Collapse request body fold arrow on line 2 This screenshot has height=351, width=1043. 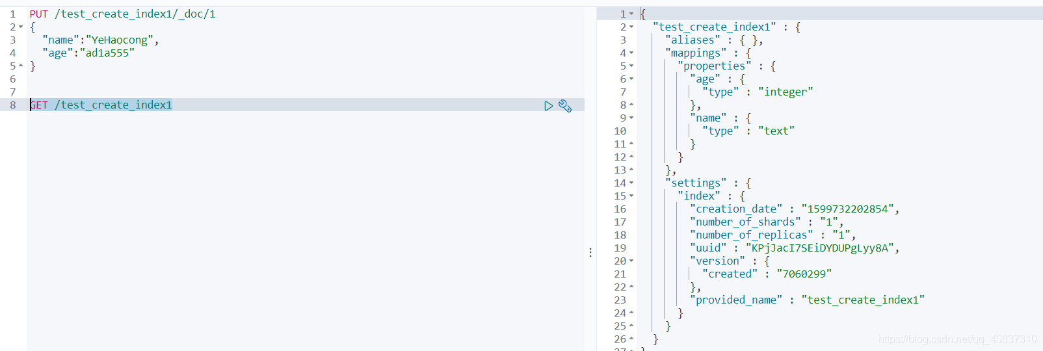(21, 27)
